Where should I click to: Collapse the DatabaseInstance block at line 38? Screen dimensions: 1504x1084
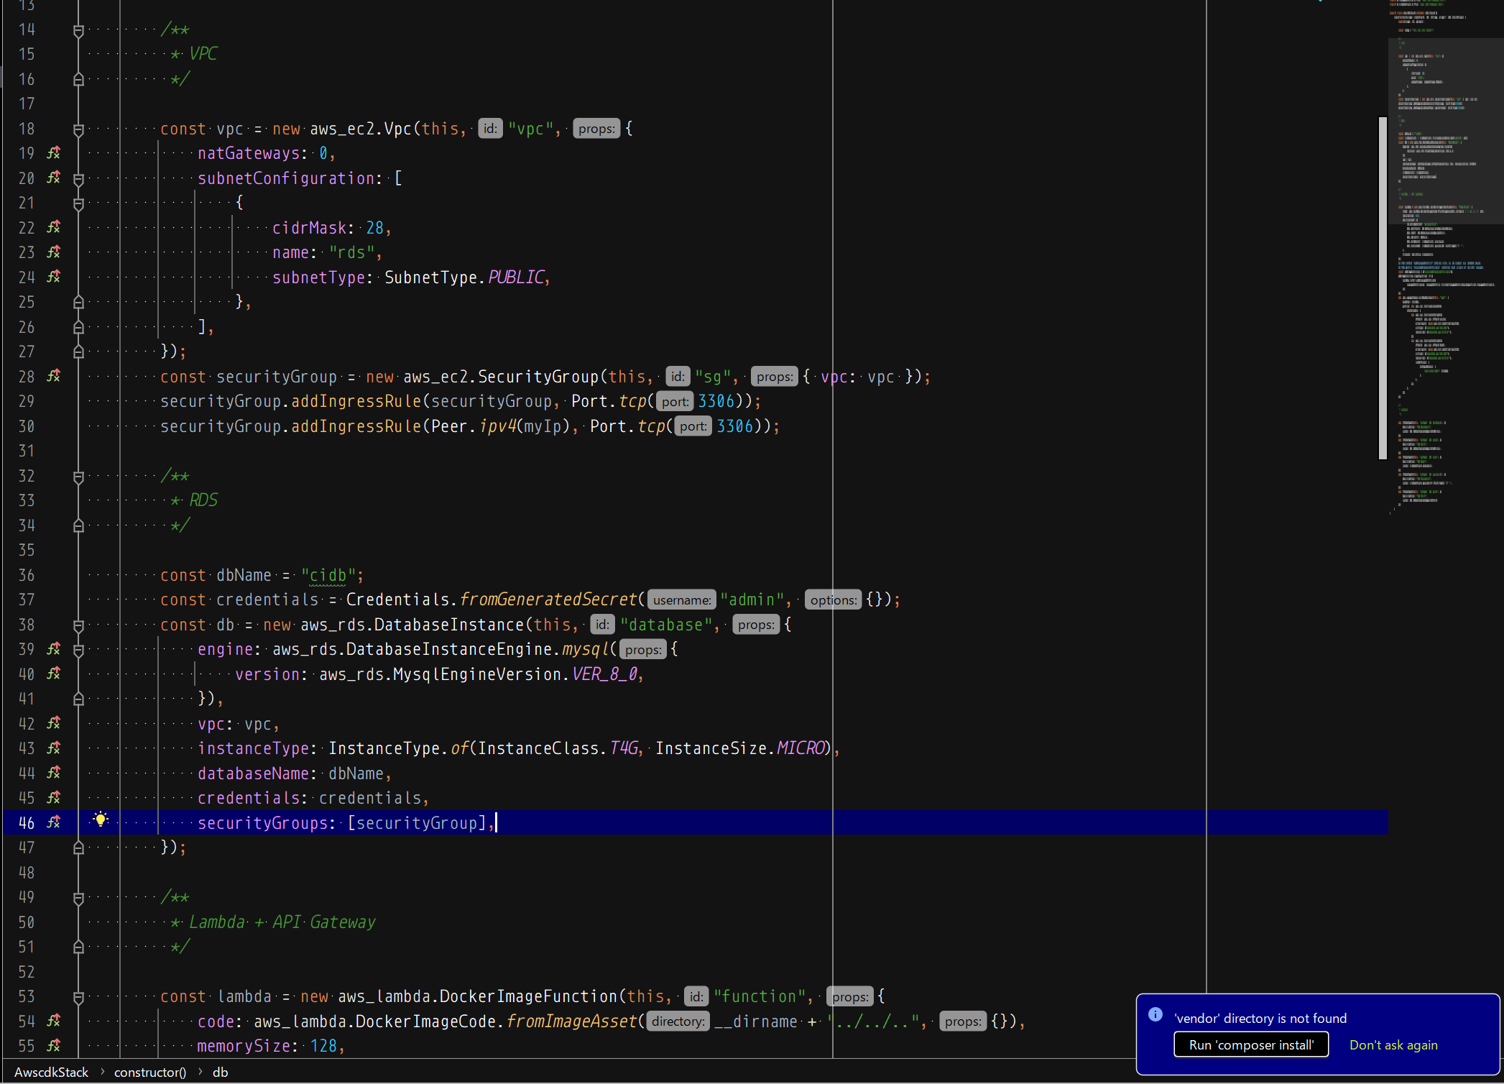pyautogui.click(x=79, y=625)
